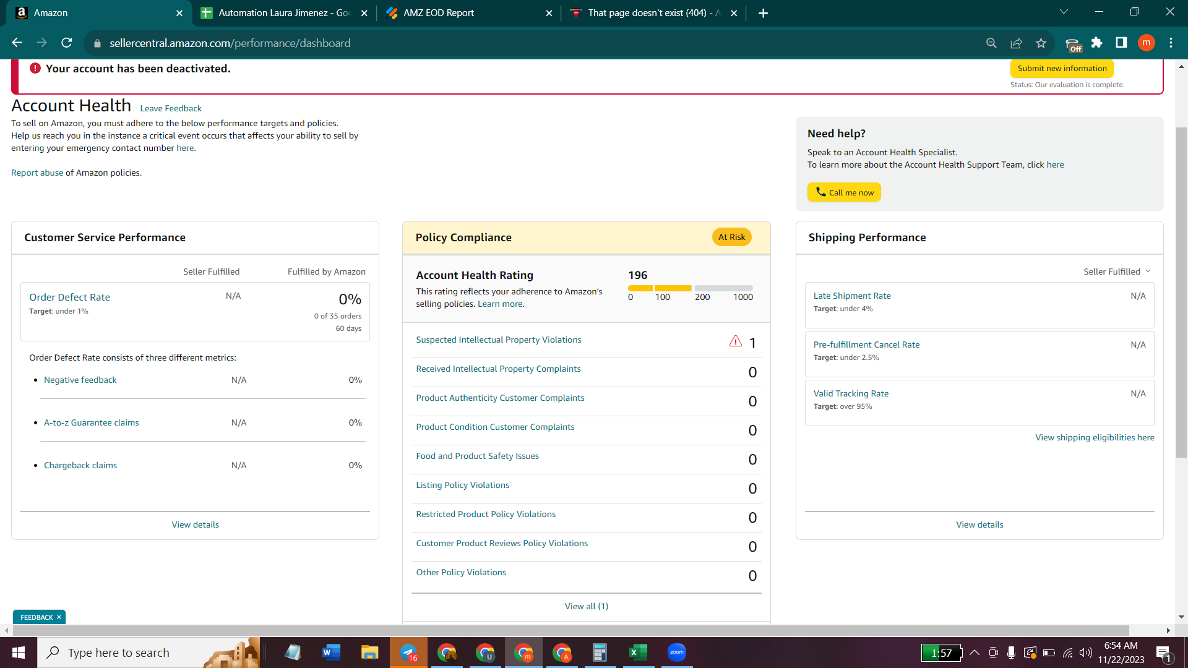Screen dimensions: 1188x668
Task: Toggle the browser side panel
Action: point(1121,43)
